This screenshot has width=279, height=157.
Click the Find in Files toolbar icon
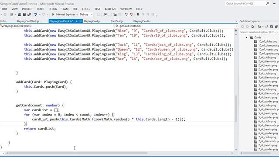pos(105,14)
